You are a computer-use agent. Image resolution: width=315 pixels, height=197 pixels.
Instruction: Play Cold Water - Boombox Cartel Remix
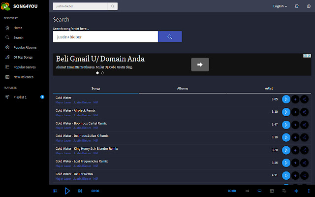286,125
